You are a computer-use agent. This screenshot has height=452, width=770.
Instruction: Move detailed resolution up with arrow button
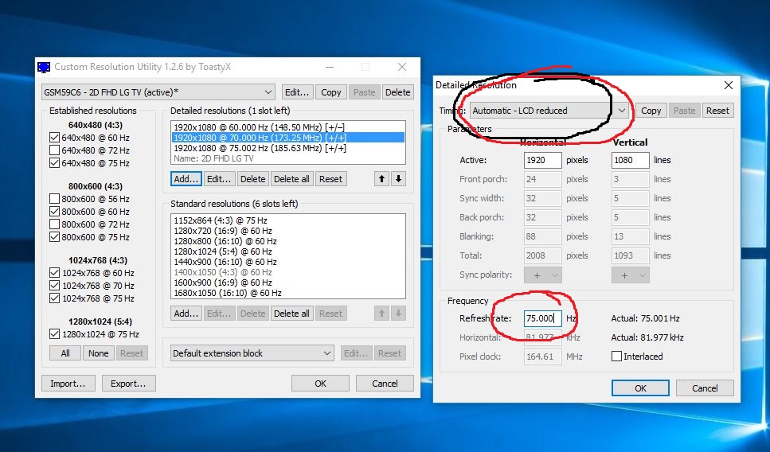tap(381, 179)
